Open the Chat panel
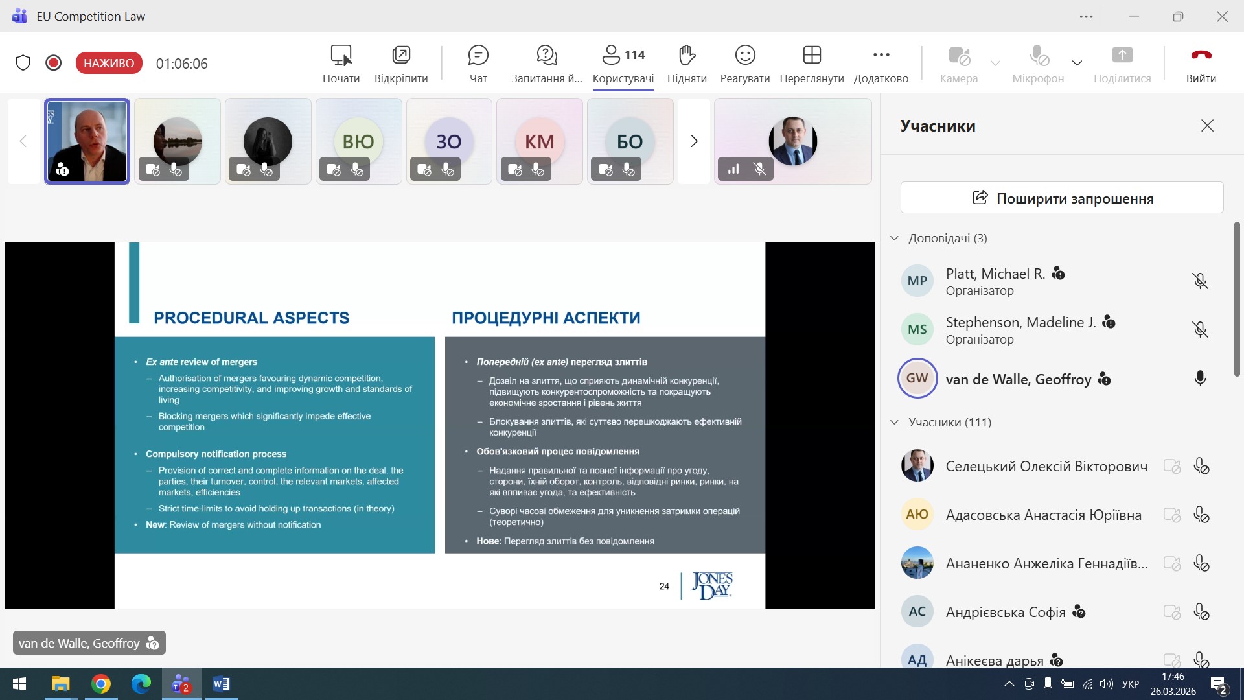 click(478, 63)
